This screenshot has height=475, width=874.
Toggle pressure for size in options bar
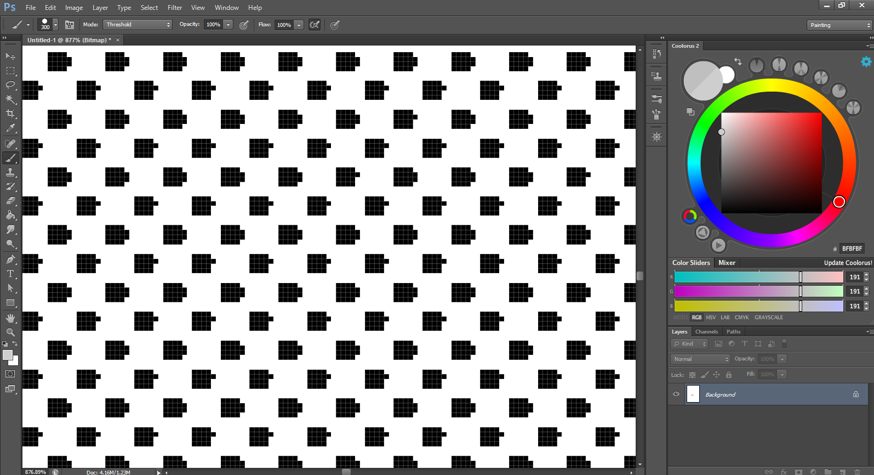pos(335,25)
